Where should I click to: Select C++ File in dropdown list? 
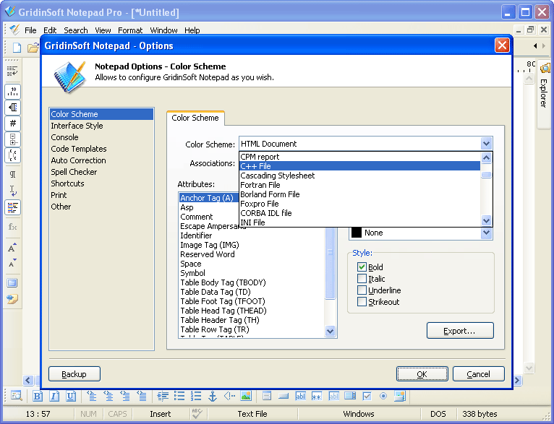(x=359, y=166)
